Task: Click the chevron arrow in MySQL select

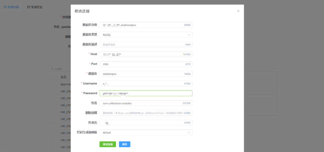Action: coord(189,35)
